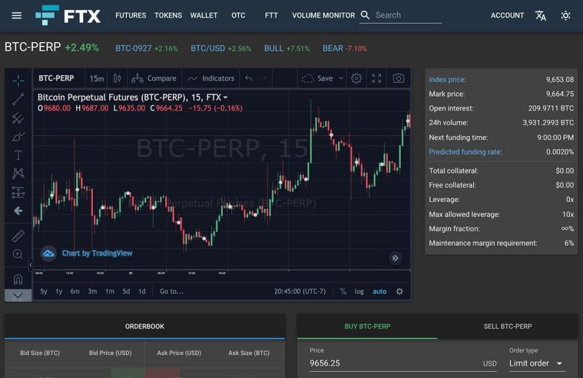Click the Compare symbols button

tap(154, 78)
